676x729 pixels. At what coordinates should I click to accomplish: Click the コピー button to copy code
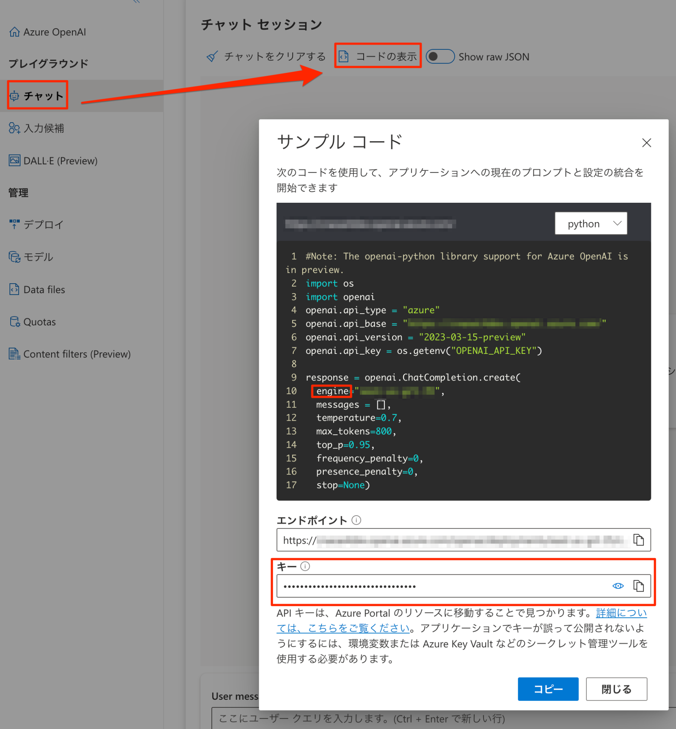pyautogui.click(x=548, y=689)
